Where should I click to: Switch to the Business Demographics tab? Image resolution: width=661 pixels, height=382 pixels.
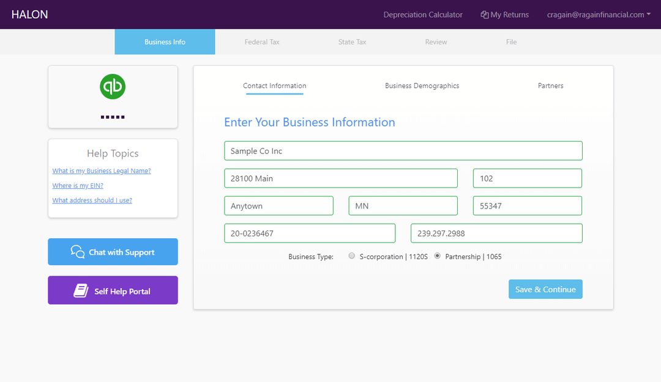click(x=422, y=86)
